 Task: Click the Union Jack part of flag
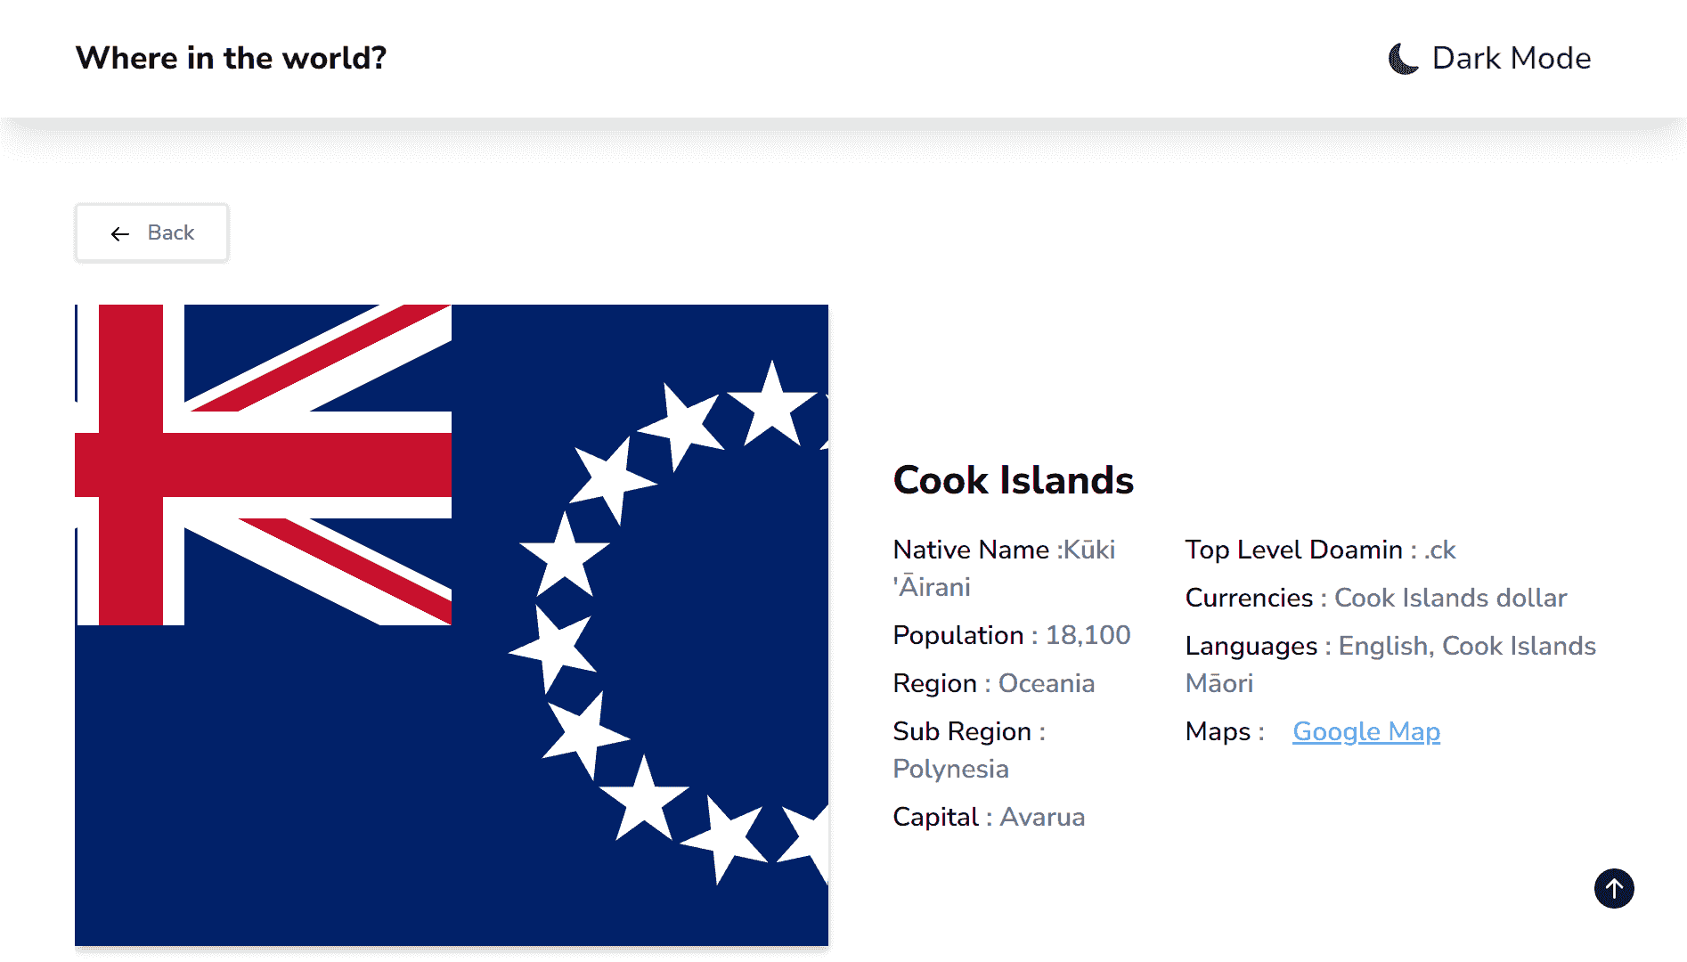(264, 465)
